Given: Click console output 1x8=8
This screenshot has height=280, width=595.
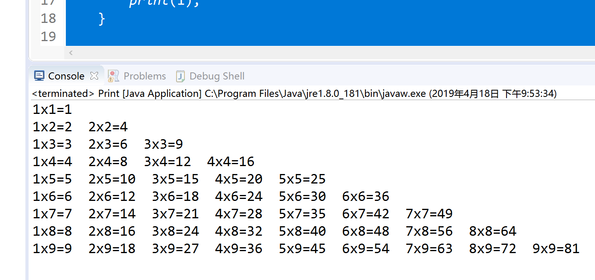Looking at the screenshot, I should (52, 231).
